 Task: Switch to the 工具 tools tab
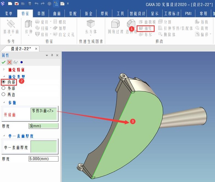120,14
